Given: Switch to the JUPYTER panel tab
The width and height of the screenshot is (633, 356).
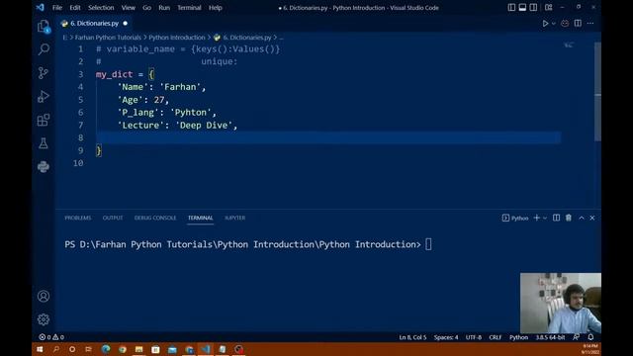Looking at the screenshot, I should coord(235,218).
